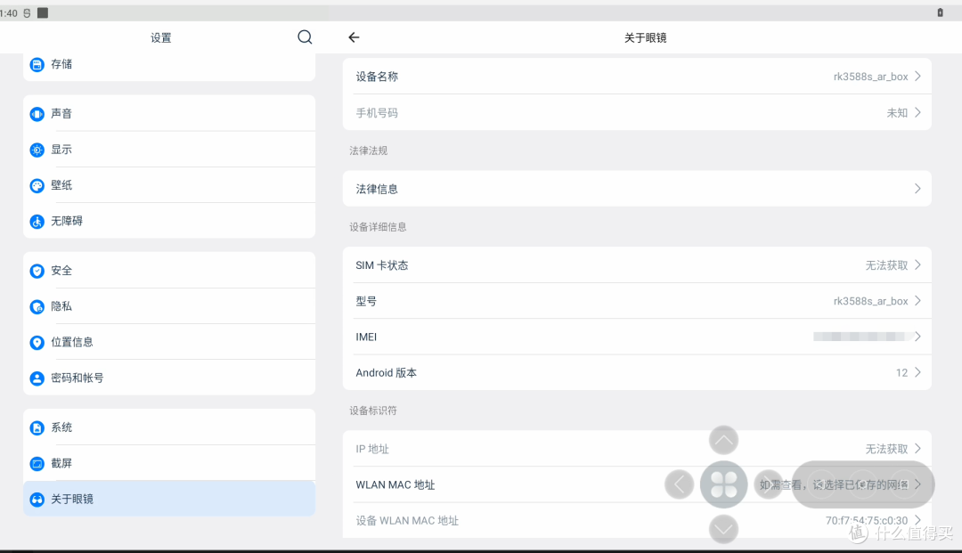Open device name (设备名称) chevron
Image resolution: width=962 pixels, height=553 pixels.
tap(917, 76)
